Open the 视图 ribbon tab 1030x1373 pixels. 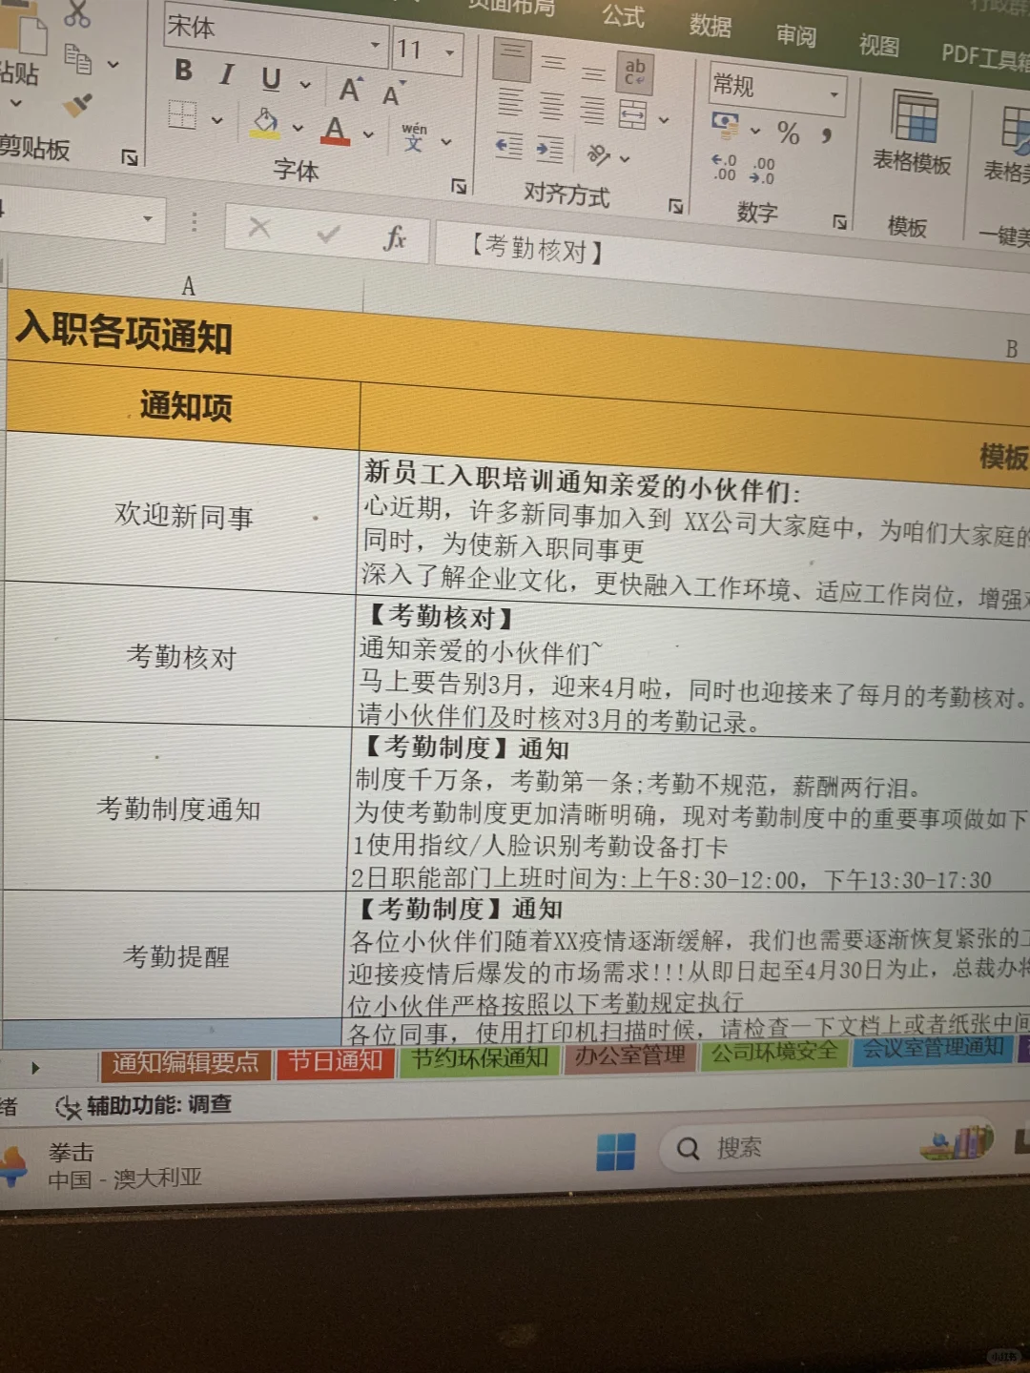(878, 45)
